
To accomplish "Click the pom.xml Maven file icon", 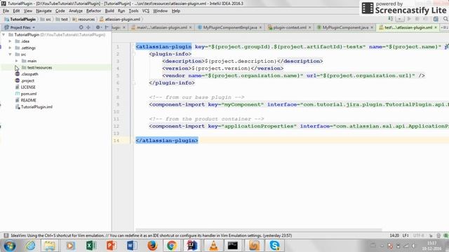I will click(17, 94).
